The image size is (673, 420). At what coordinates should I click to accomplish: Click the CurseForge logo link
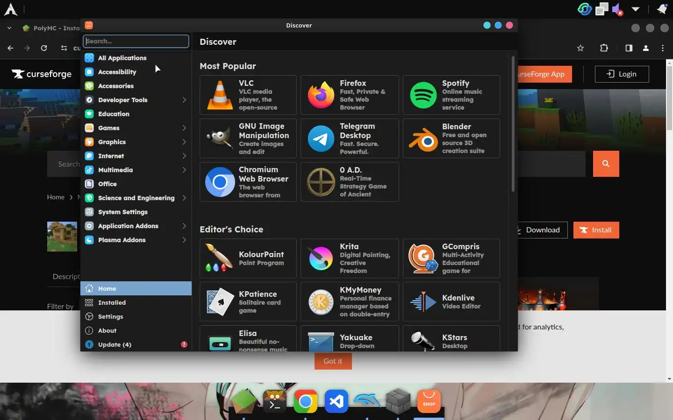click(42, 74)
